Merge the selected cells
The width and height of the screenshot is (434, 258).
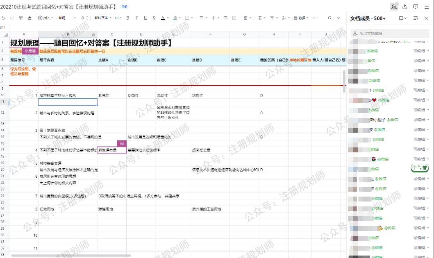coord(234,18)
